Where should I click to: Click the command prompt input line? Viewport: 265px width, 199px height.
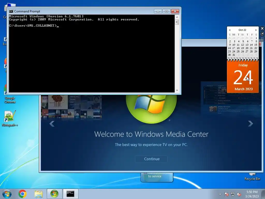[x=34, y=26]
